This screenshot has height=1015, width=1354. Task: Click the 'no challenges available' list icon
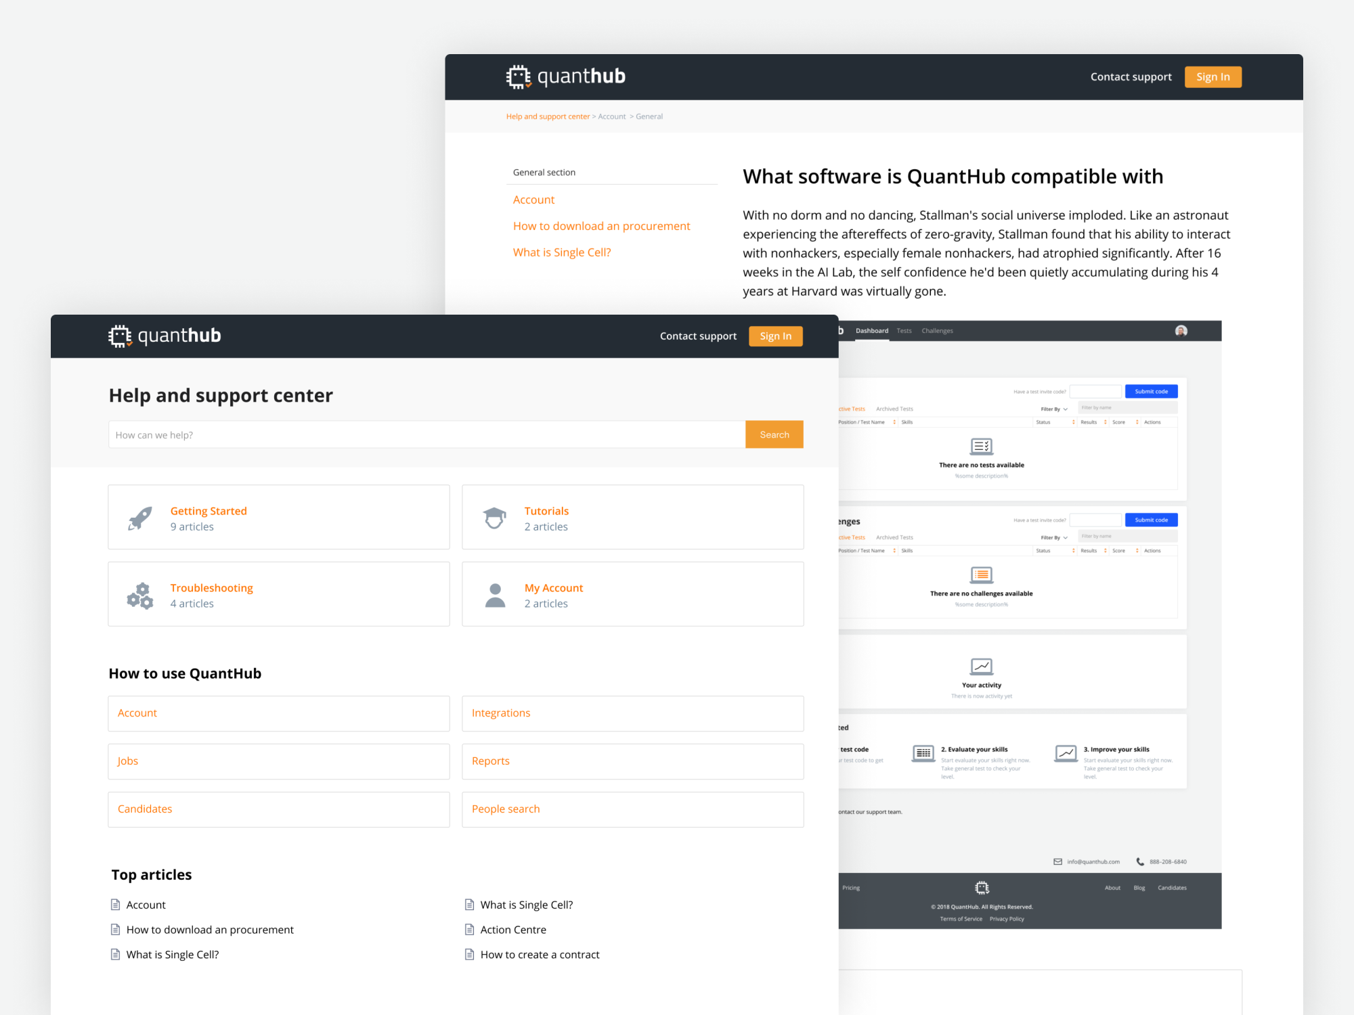[x=982, y=574]
